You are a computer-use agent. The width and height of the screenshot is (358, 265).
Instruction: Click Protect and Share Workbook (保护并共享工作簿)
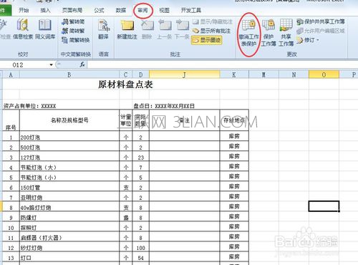click(x=321, y=21)
